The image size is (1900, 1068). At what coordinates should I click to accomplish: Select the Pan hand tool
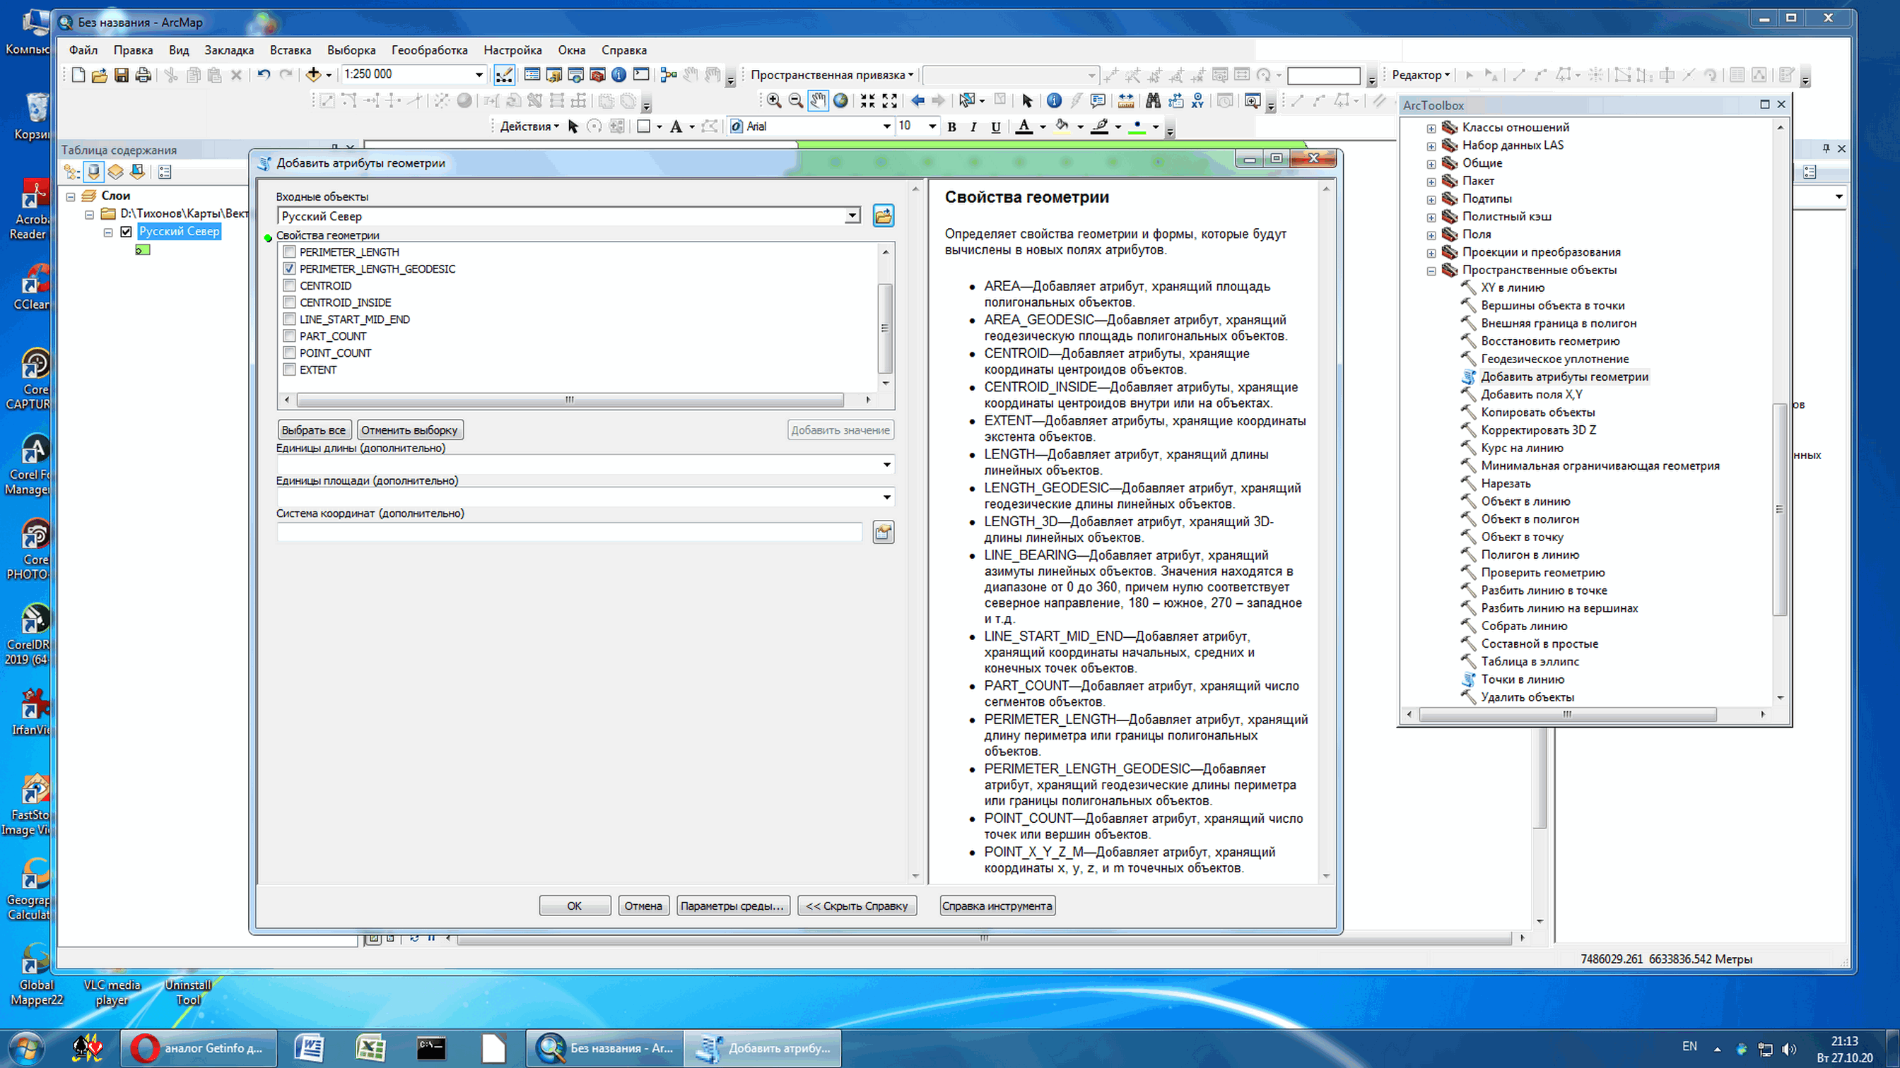pyautogui.click(x=818, y=101)
